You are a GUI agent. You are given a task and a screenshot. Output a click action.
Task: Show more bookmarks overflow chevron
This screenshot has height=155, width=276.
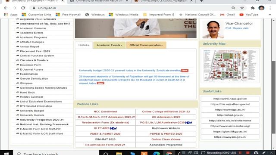[x=270, y=15]
